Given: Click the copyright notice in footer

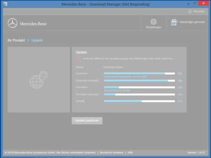Looking at the screenshot, I should (50, 153).
